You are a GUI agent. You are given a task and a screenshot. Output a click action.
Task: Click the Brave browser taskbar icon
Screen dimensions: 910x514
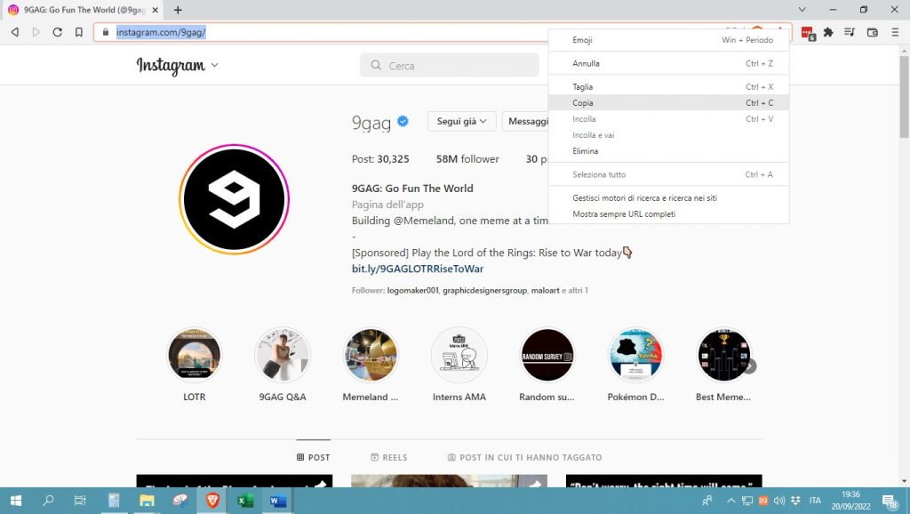pos(212,501)
